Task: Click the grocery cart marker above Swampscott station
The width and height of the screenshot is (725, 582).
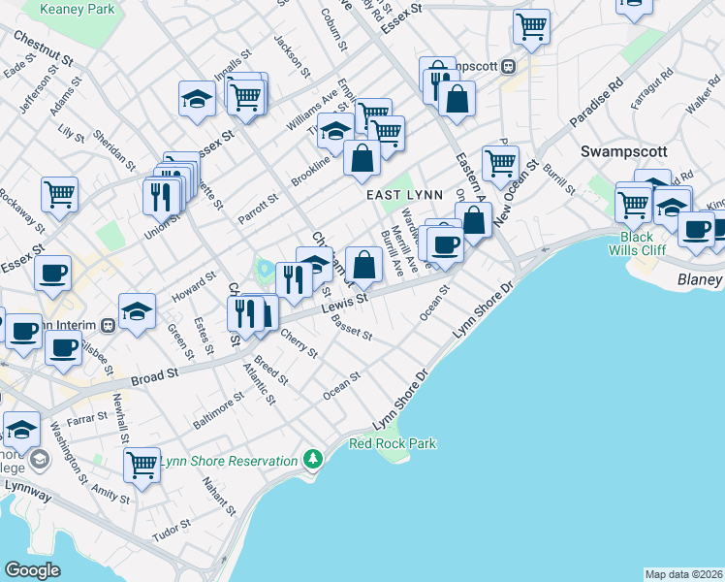Action: tap(532, 30)
